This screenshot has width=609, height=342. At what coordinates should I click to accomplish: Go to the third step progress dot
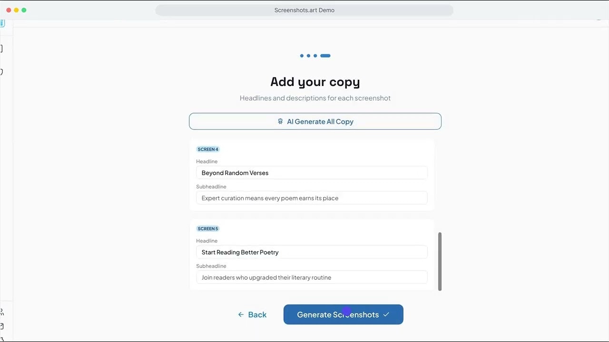click(x=315, y=56)
